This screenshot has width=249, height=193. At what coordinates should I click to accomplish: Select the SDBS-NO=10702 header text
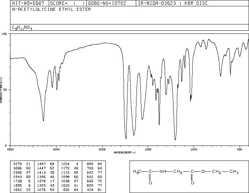107,3
